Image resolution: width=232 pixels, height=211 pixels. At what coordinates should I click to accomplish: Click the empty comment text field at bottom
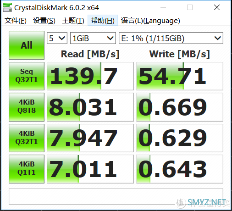click(x=116, y=196)
